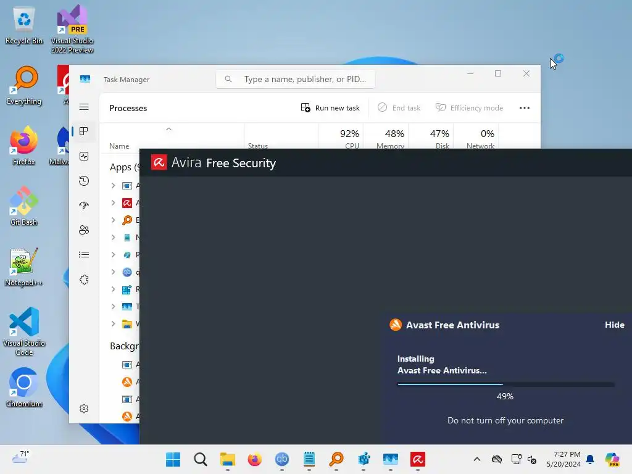This screenshot has height=474, width=632.
Task: Open the Everything desktop shortcut
Action: 24,86
